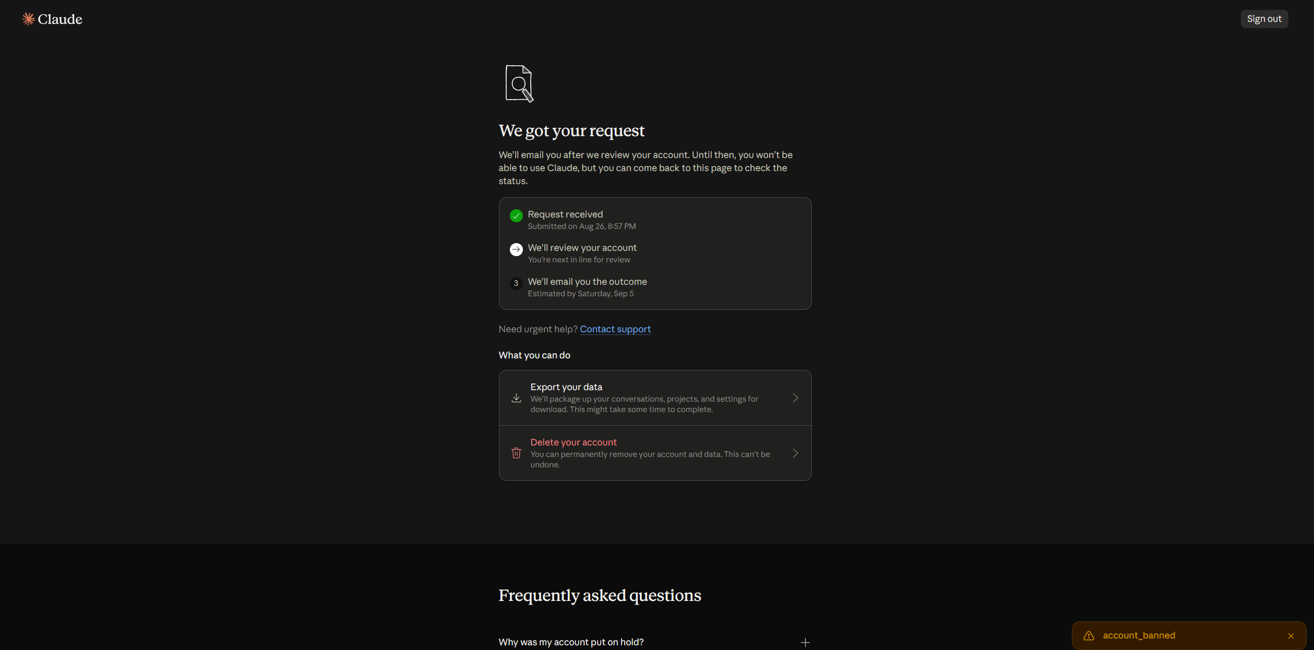Click the Sign out button

pyautogui.click(x=1264, y=19)
